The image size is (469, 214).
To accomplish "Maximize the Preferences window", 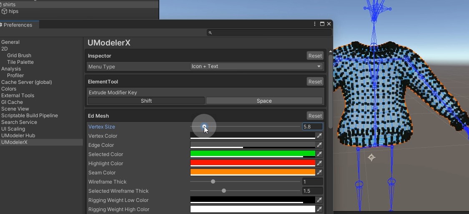I will coord(322,24).
